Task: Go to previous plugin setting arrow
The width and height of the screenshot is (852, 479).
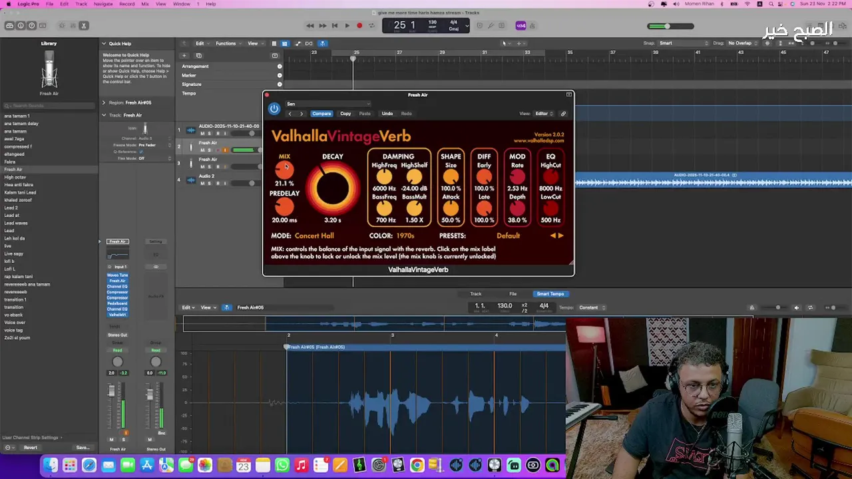Action: (290, 114)
